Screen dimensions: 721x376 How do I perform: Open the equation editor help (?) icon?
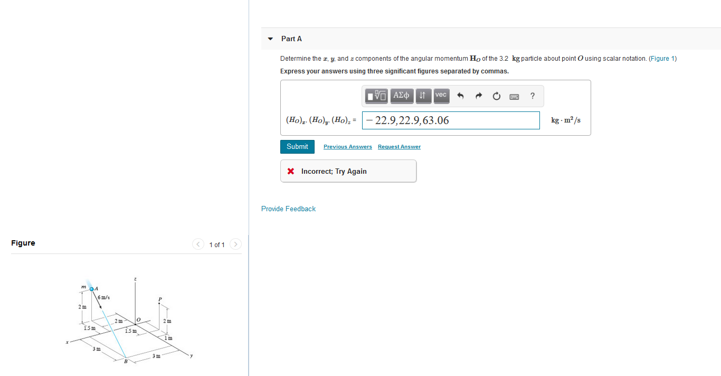coord(533,96)
